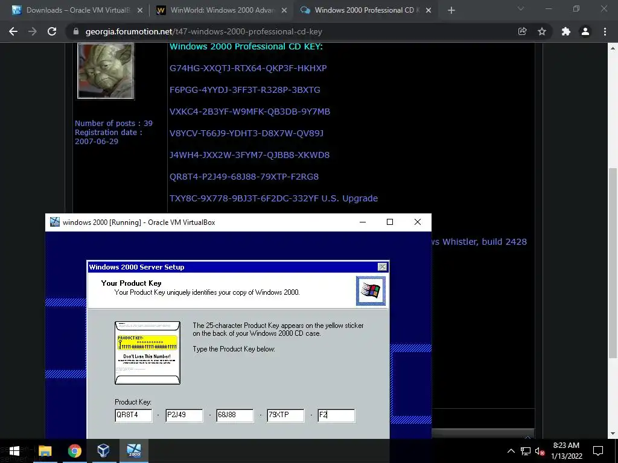Viewport: 618px width, 463px height.
Task: Click the TXY8C U.S. Upgrade key line
Action: [x=273, y=198]
